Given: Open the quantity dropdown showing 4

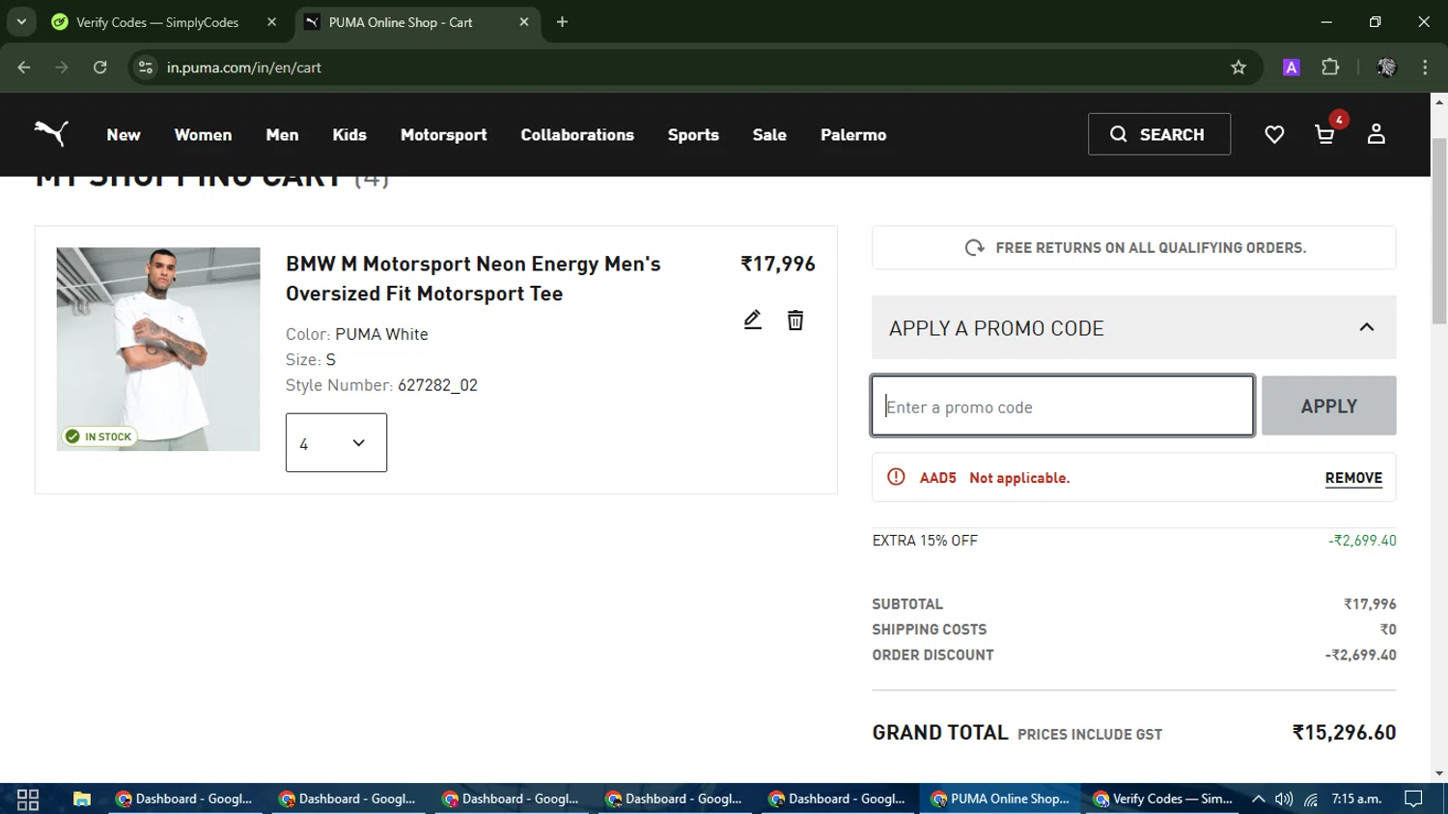Looking at the screenshot, I should pyautogui.click(x=336, y=443).
